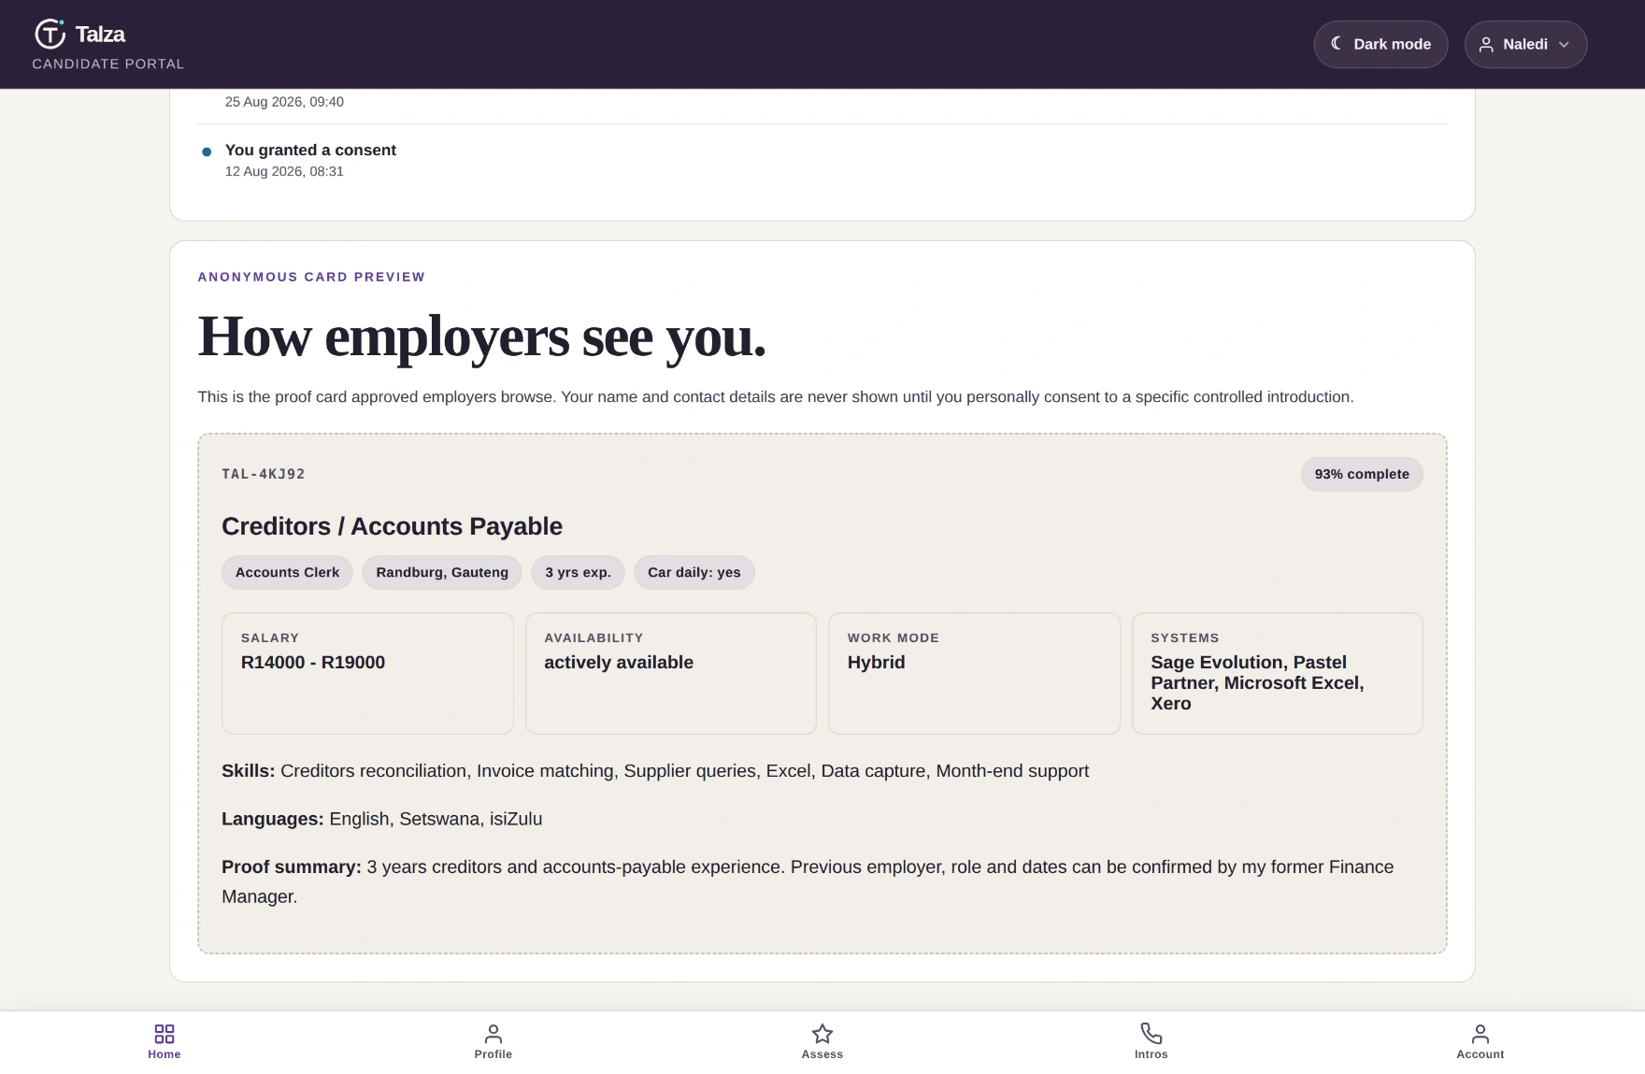
Task: Click the 25 Aug 2026, 09:40 timestamp
Action: point(284,102)
